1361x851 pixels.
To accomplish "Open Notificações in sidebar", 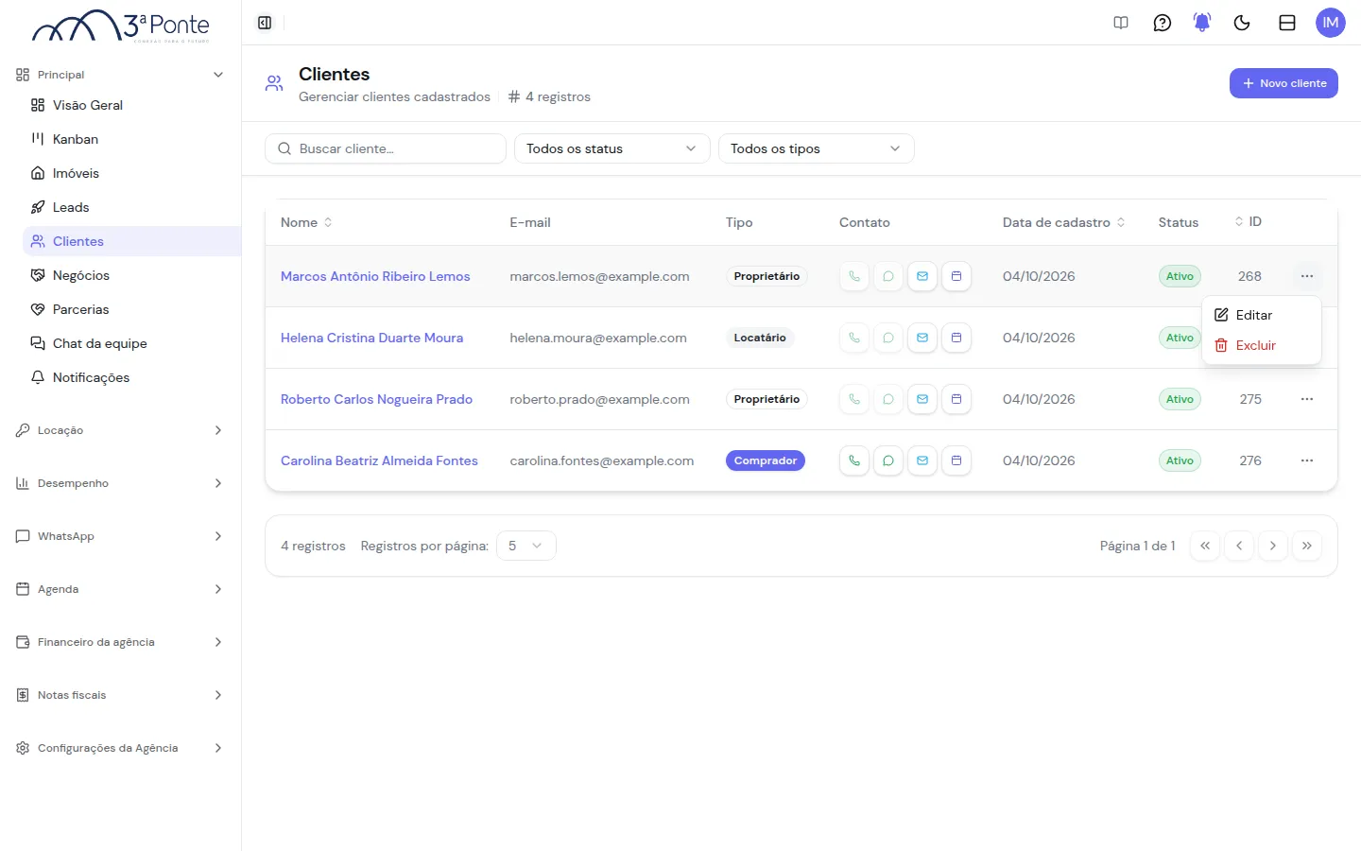I will (x=131, y=377).
